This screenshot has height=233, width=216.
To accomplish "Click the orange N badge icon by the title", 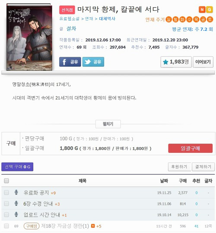I will click(202, 9).
